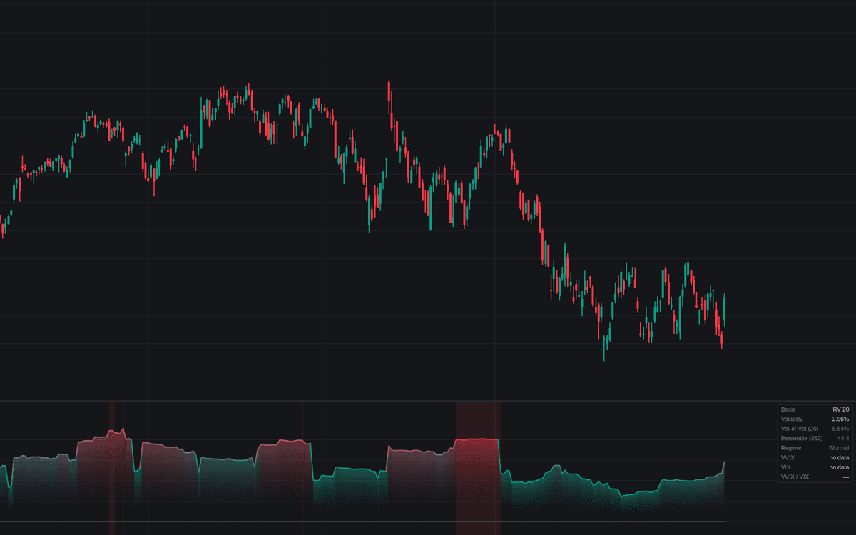Click the '44.4' percentile value
The height and width of the screenshot is (535, 856).
(x=843, y=438)
